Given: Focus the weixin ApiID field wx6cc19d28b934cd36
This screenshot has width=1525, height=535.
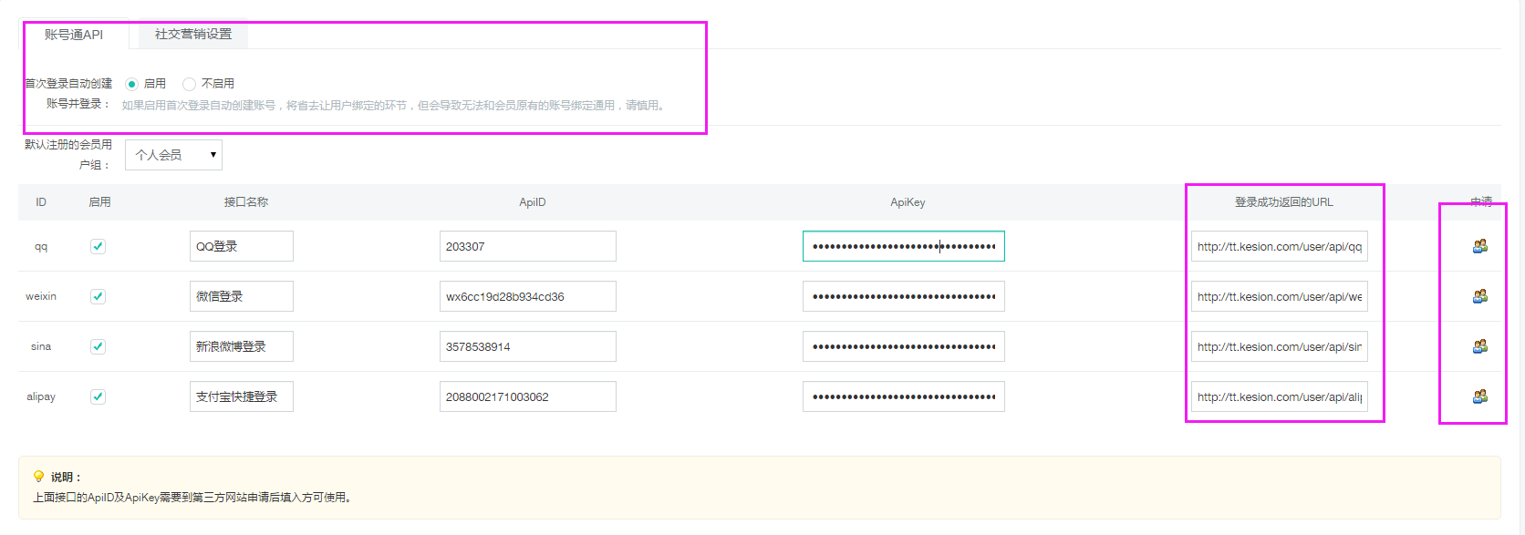Looking at the screenshot, I should pyautogui.click(x=527, y=296).
